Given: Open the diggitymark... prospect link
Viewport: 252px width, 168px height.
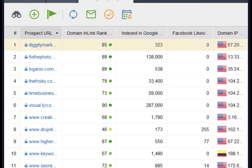Looking at the screenshot, I should [x=43, y=45].
